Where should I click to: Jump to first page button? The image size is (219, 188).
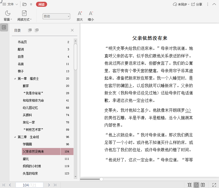point(4,185)
